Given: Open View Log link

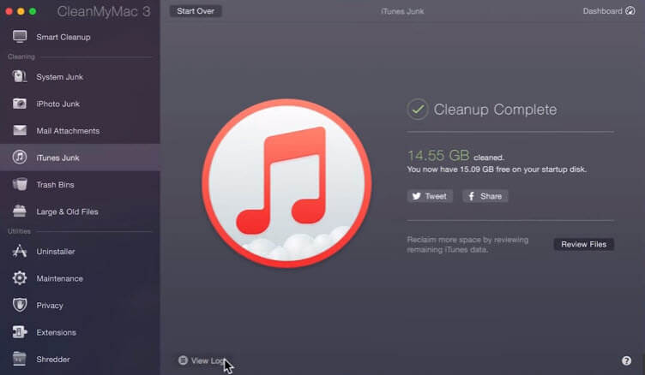Looking at the screenshot, I should pos(203,360).
